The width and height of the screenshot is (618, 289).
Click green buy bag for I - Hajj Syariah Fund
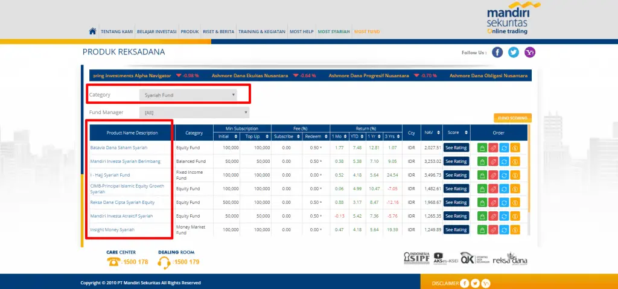[x=482, y=175]
